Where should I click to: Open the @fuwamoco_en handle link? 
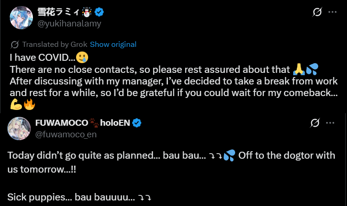click(x=66, y=134)
